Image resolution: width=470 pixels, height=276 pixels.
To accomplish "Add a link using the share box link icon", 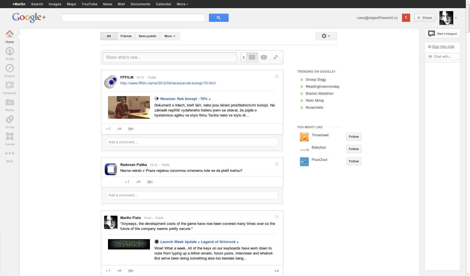I will 276,57.
